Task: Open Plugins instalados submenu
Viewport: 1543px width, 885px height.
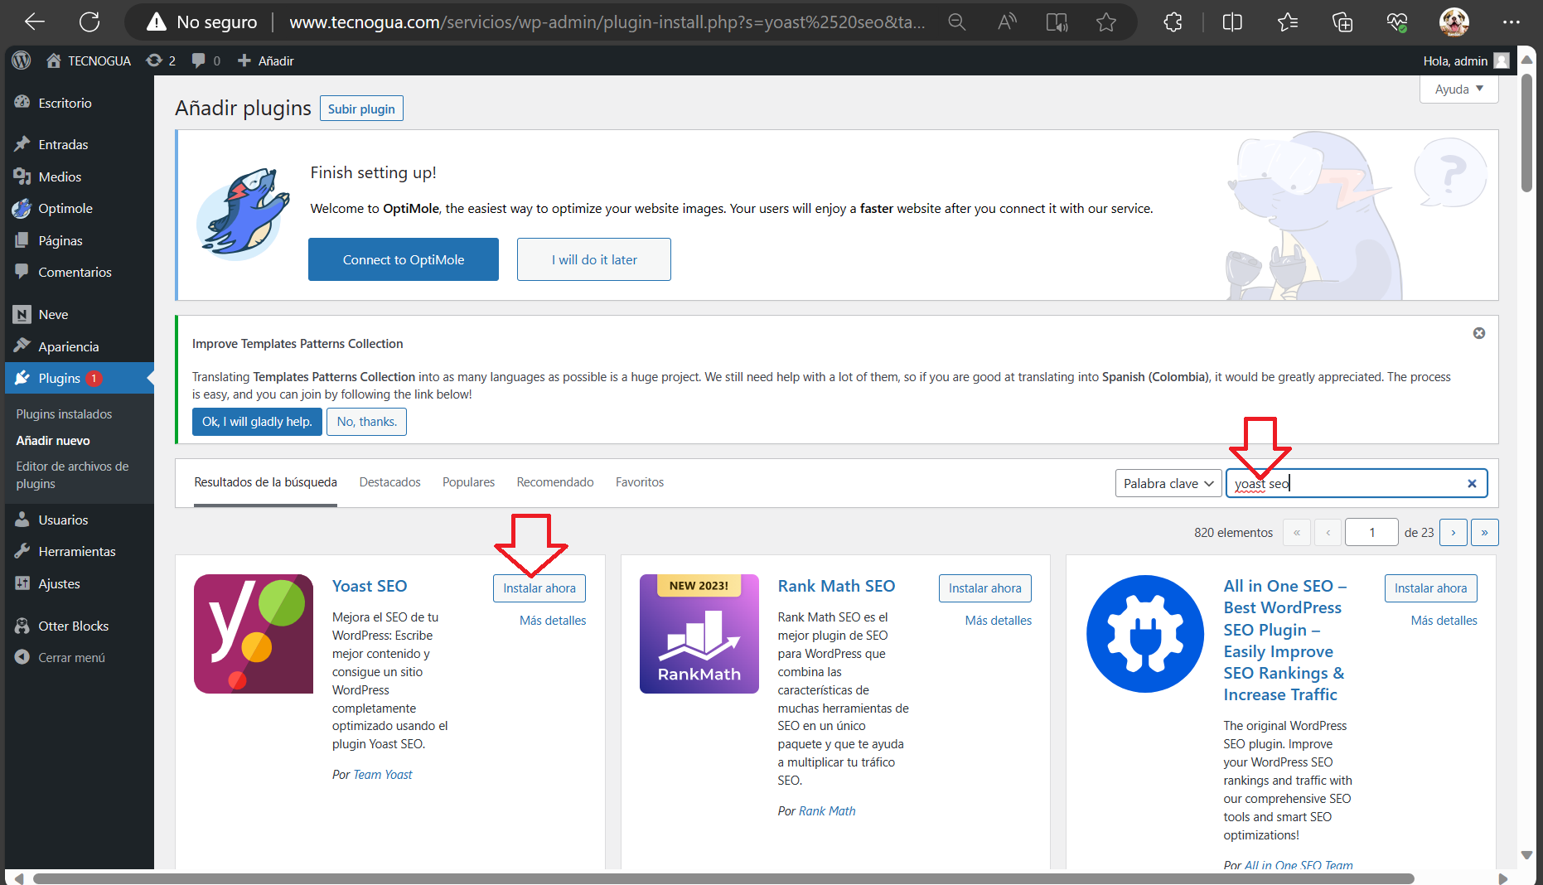Action: click(x=64, y=413)
